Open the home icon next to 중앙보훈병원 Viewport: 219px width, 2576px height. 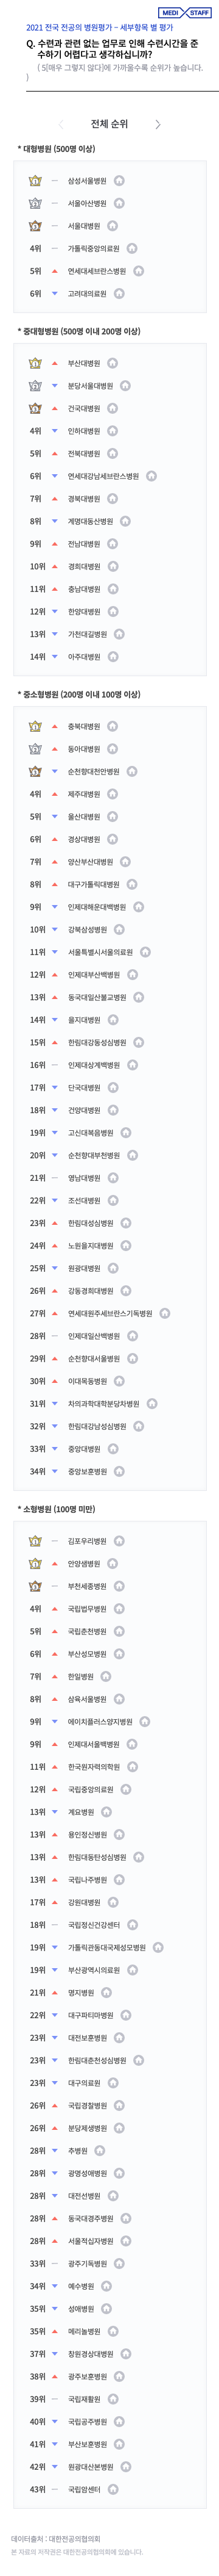point(119,1471)
